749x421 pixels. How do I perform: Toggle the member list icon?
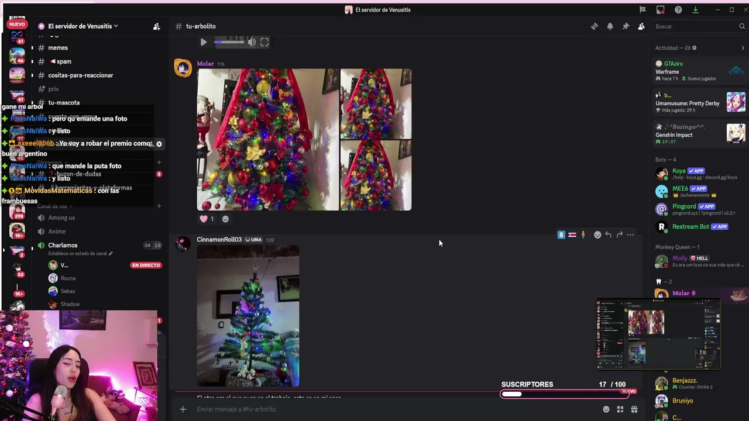(x=641, y=26)
